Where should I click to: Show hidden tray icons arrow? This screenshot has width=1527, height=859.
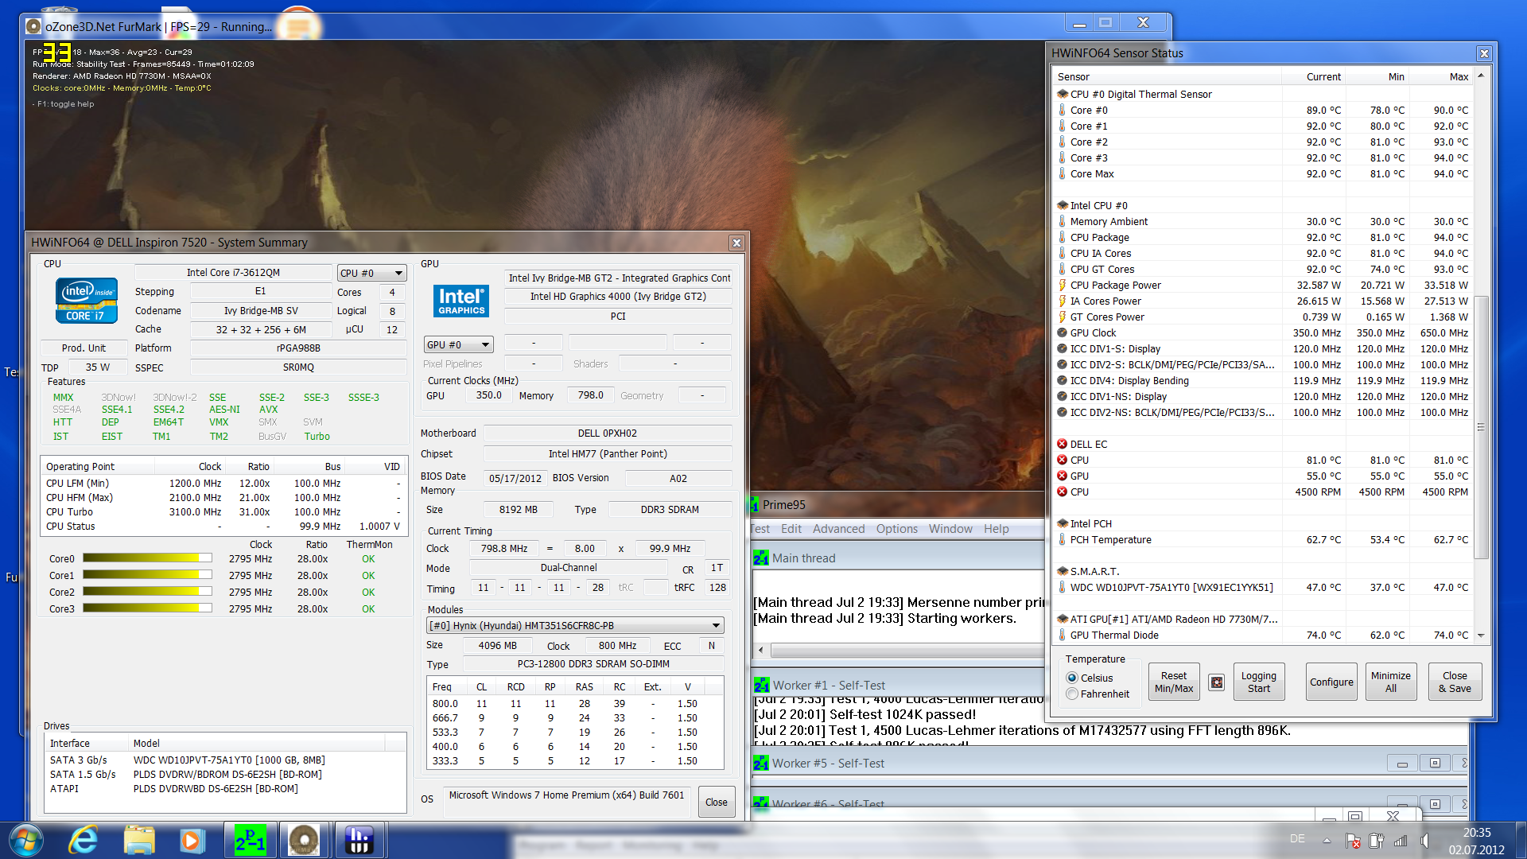tap(1327, 840)
